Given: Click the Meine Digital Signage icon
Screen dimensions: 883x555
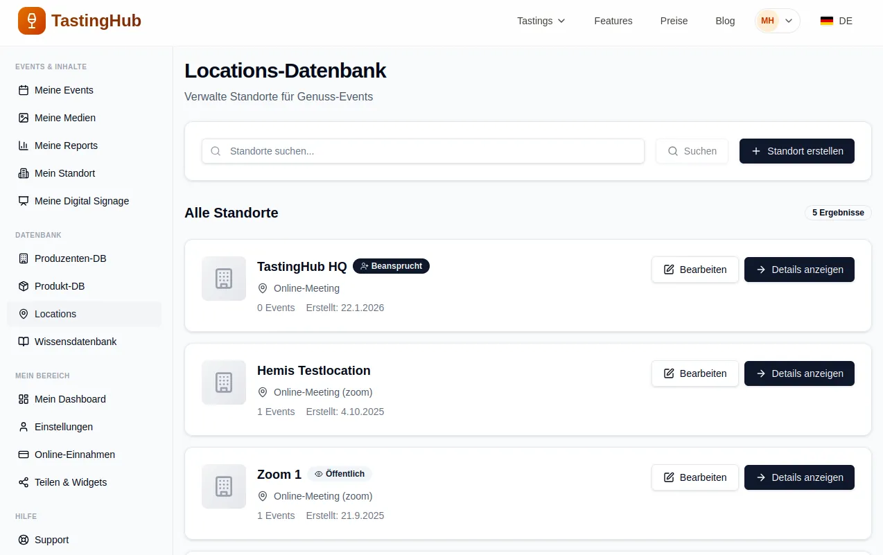Looking at the screenshot, I should [24, 201].
